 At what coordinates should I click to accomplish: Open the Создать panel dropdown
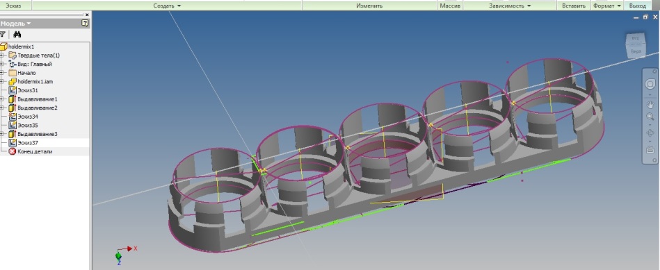(167, 6)
